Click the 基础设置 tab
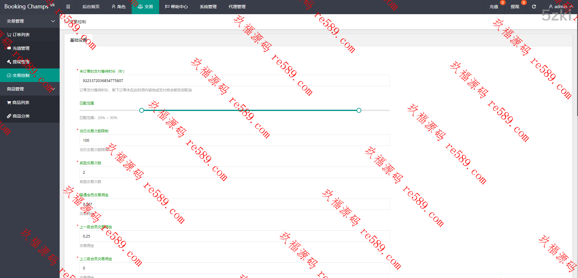 (78, 40)
